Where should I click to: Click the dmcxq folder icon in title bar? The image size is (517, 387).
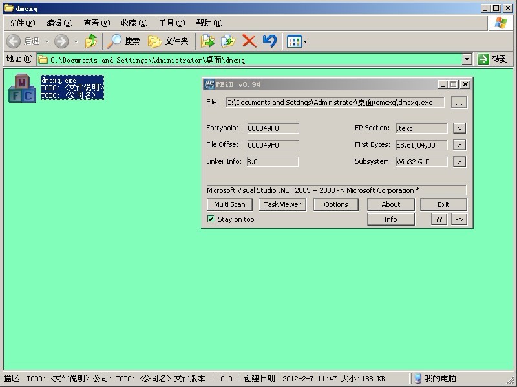[x=8, y=8]
